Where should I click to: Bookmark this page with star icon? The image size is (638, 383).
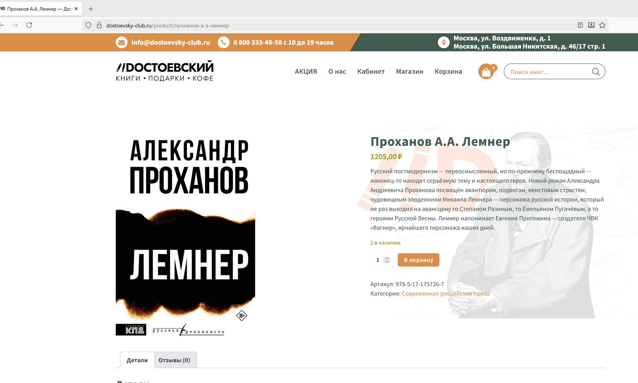602,25
